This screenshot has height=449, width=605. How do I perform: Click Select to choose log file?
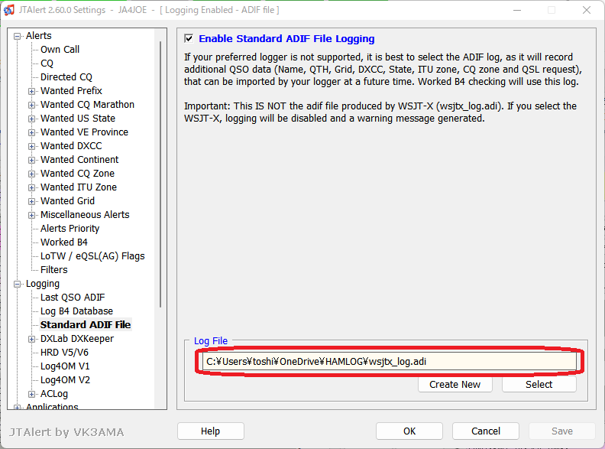pyautogui.click(x=539, y=385)
